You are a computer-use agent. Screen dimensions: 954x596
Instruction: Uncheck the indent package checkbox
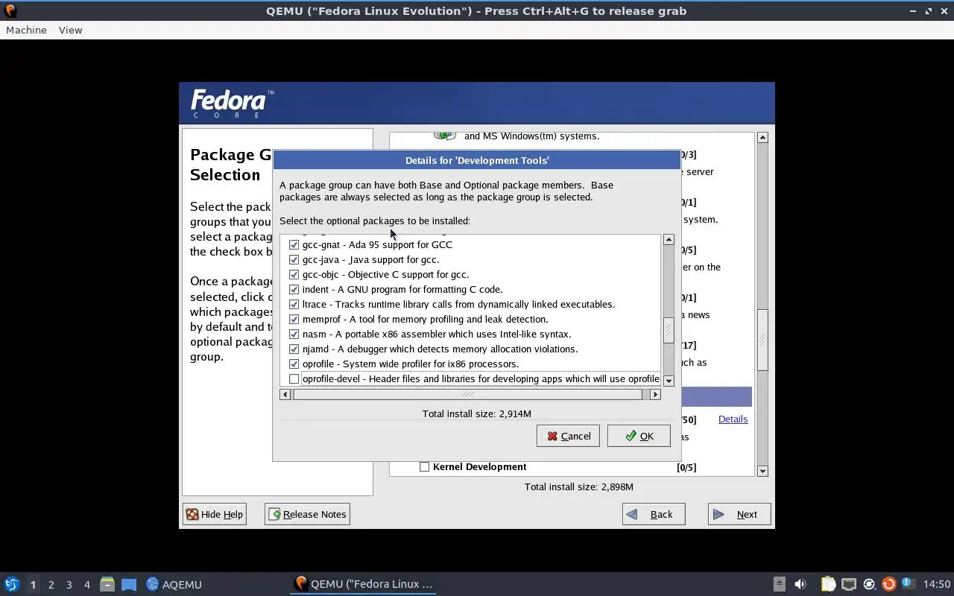[294, 289]
